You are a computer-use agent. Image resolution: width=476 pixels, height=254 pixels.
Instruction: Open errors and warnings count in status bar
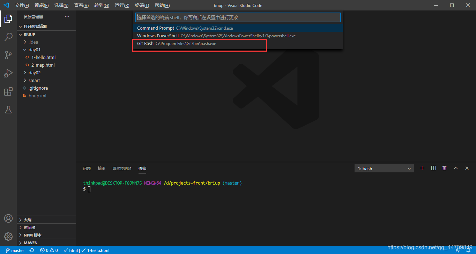tap(49, 251)
